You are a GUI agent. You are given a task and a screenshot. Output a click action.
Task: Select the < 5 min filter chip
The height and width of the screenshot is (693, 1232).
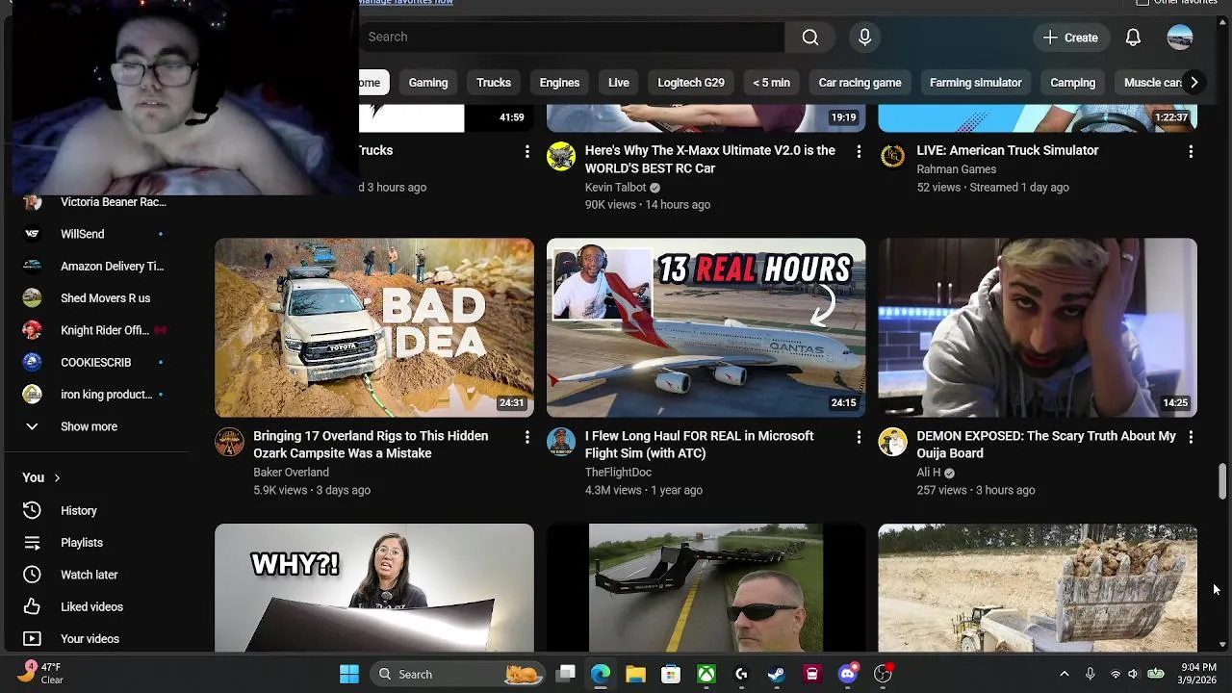pos(771,83)
